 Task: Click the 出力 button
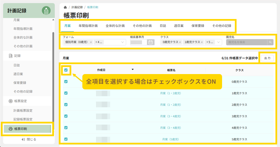tap(267, 58)
